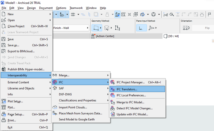
Task: Choose Close Project
Action: [26, 26]
